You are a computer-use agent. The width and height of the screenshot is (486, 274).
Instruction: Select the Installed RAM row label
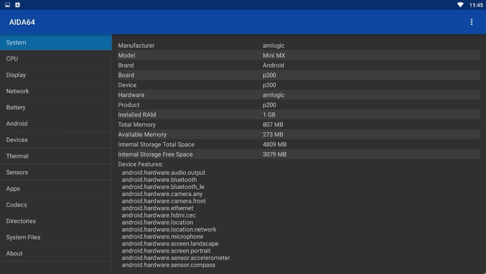pos(137,114)
